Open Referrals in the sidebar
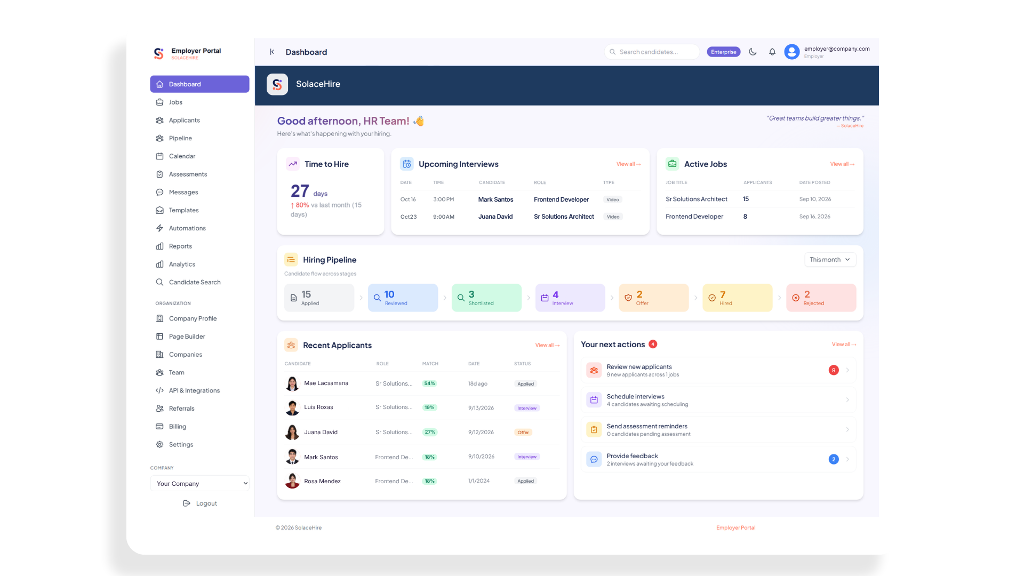 (x=199, y=409)
